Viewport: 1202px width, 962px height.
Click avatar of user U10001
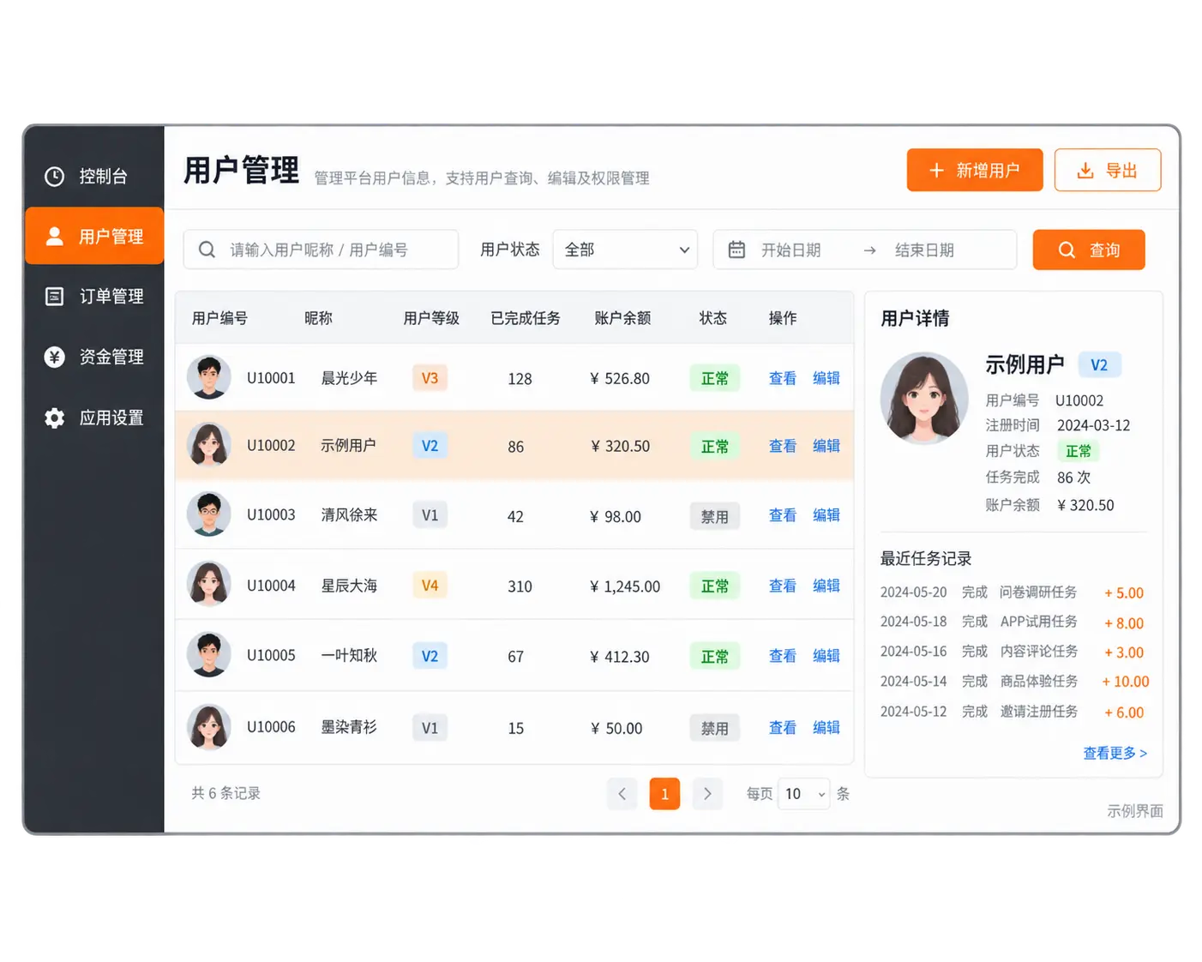(x=208, y=377)
